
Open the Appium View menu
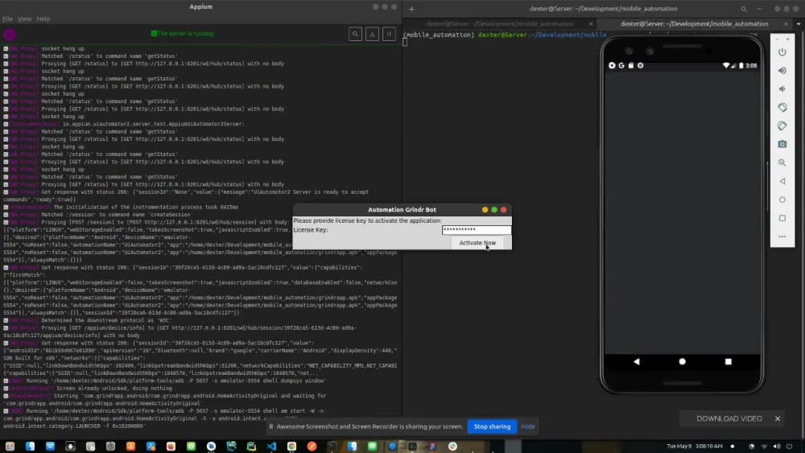point(25,19)
